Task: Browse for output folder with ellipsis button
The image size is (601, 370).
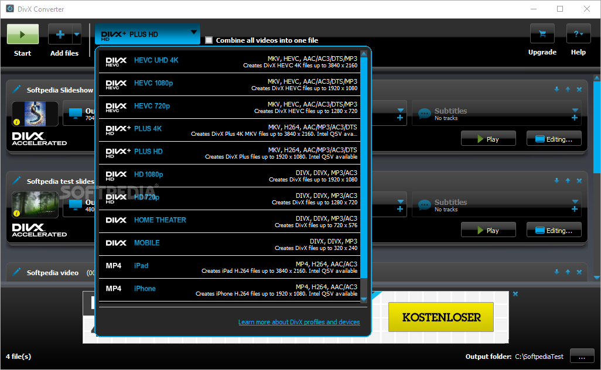Action: [582, 356]
